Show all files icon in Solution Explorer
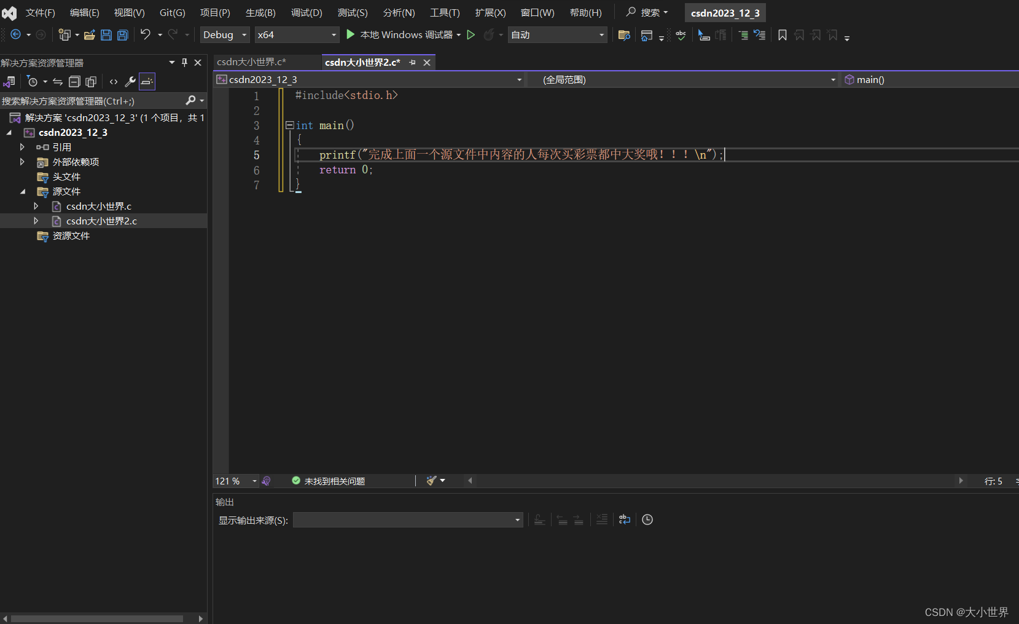1019x624 pixels. pyautogui.click(x=91, y=82)
